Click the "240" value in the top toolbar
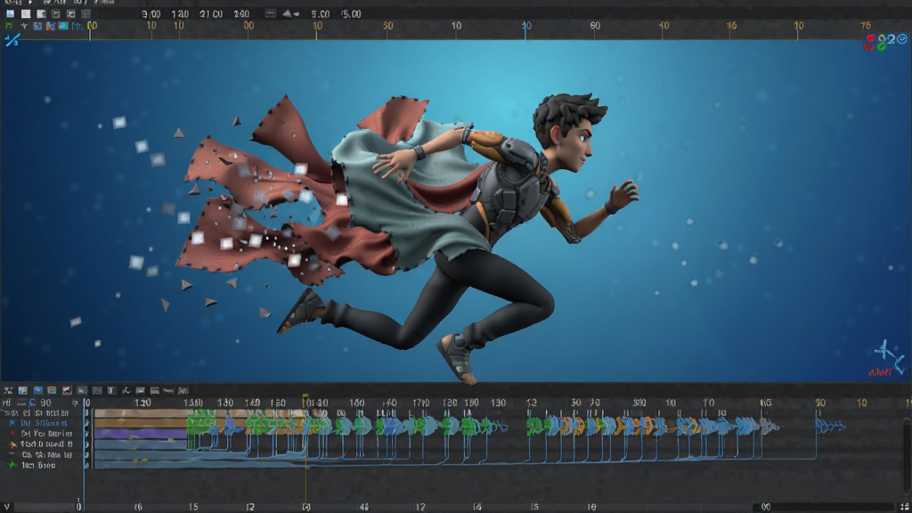912x513 pixels. pyautogui.click(x=241, y=14)
